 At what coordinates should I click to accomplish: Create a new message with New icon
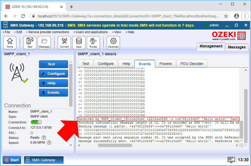pyautogui.click(x=30, y=43)
